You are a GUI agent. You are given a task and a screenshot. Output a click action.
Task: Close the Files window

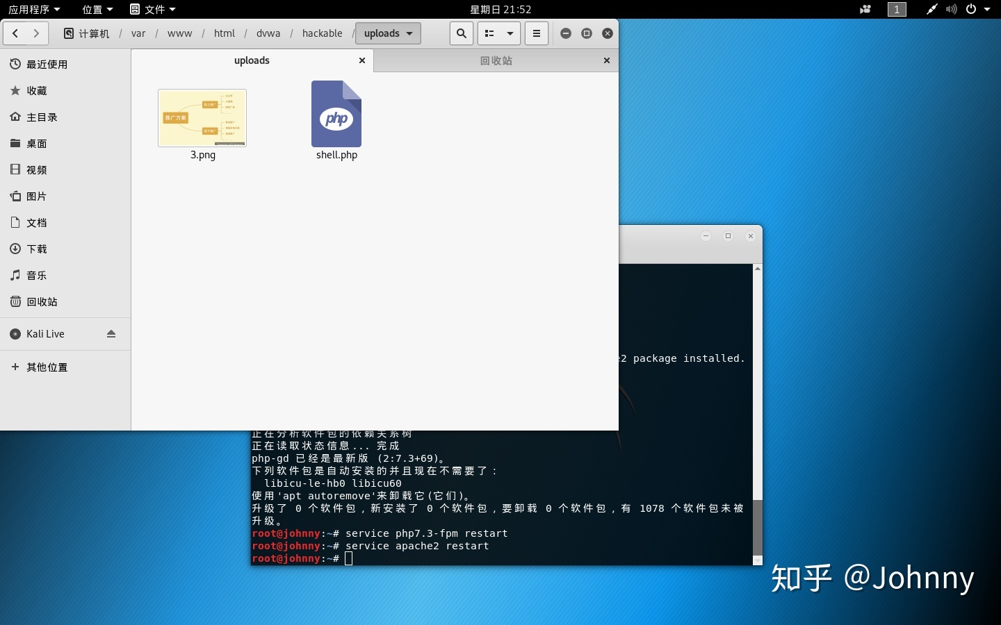608,33
